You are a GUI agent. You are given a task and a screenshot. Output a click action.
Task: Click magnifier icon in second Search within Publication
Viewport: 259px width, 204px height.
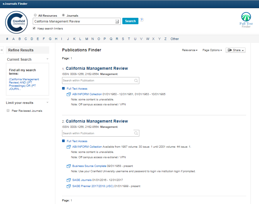[x=136, y=133]
